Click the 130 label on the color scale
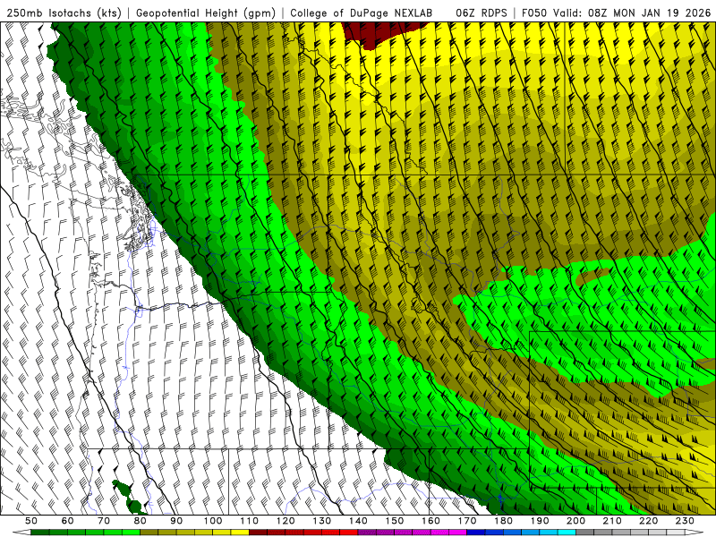The image size is (716, 537). (322, 521)
